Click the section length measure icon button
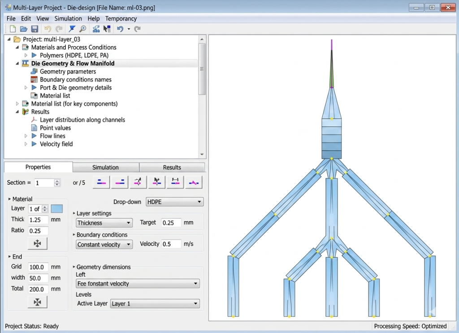459x333 pixels. point(175,182)
